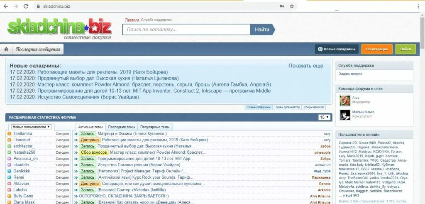Open forum home icon
The width and height of the screenshot is (425, 204).
(x=6, y=49)
